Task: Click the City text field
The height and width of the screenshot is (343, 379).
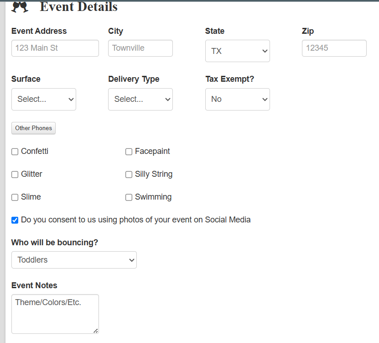Action: point(140,48)
